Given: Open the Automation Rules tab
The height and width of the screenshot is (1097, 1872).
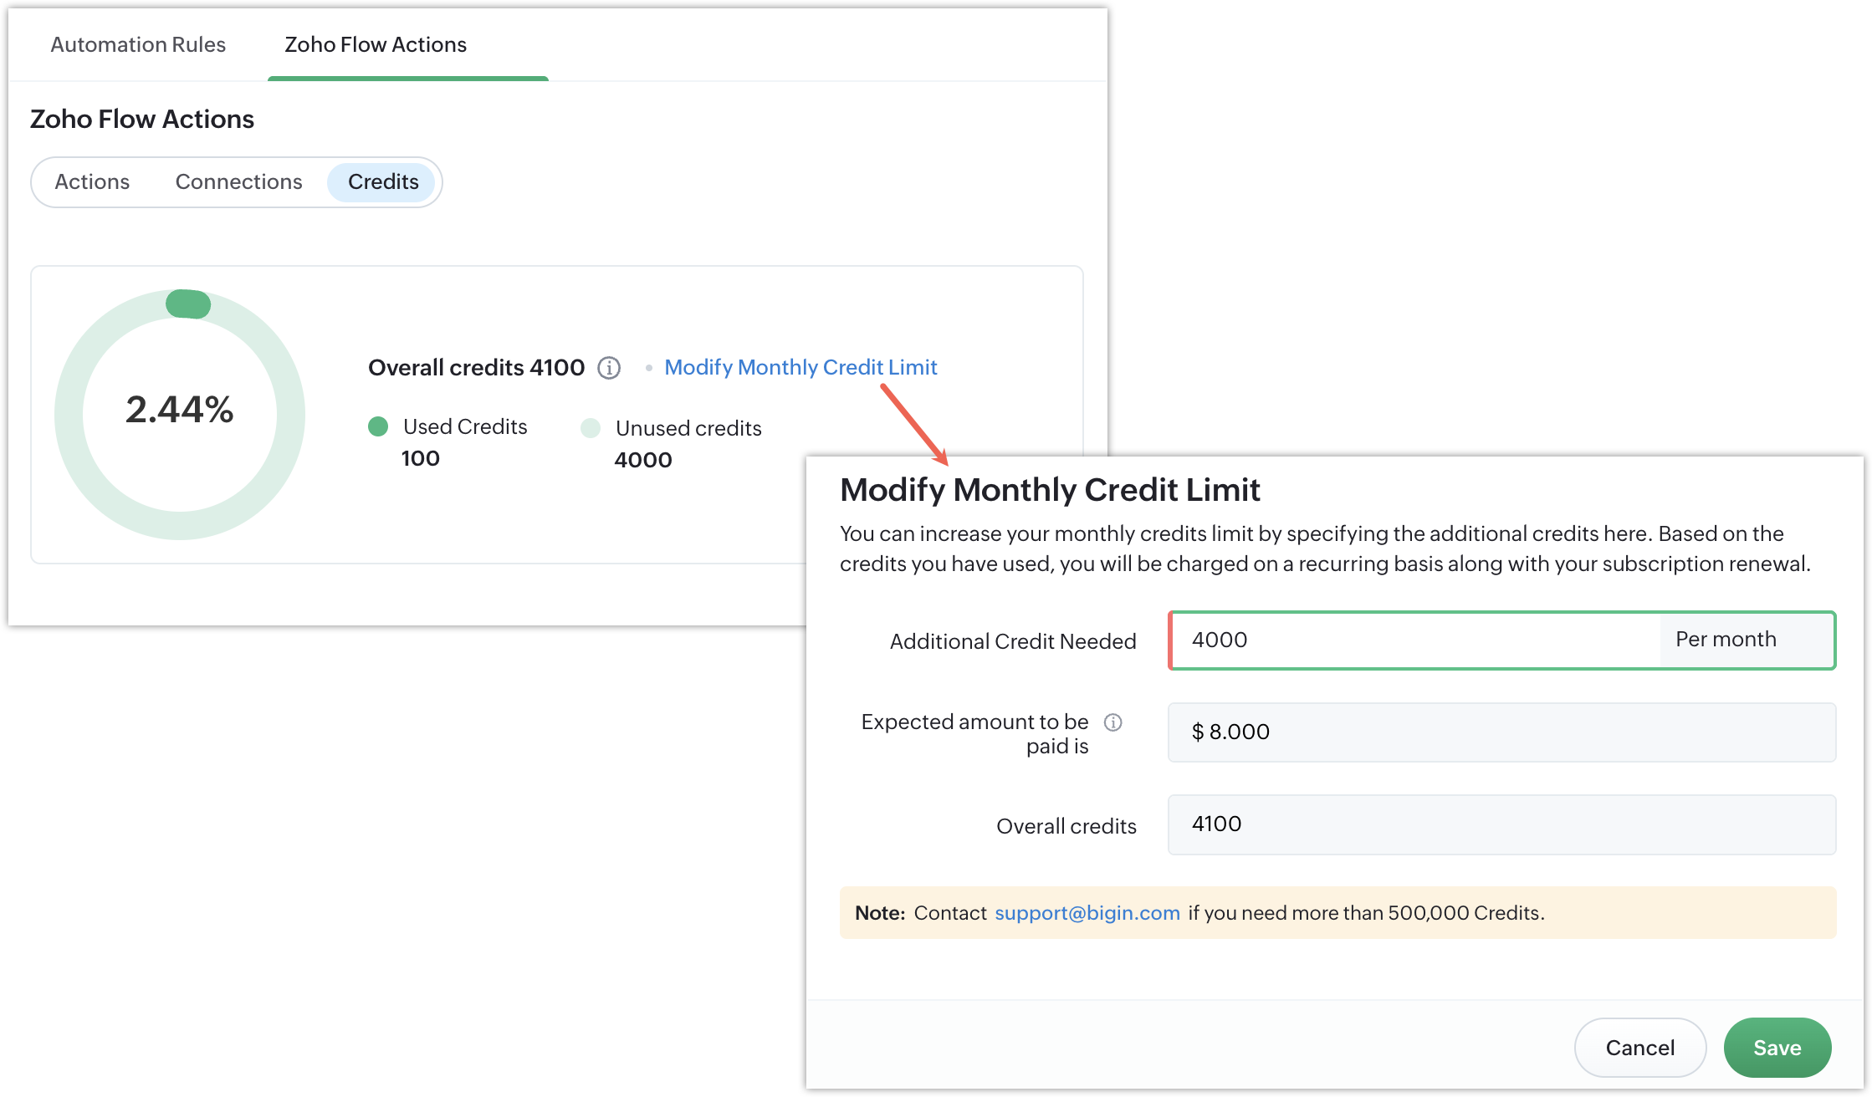Looking at the screenshot, I should (138, 44).
